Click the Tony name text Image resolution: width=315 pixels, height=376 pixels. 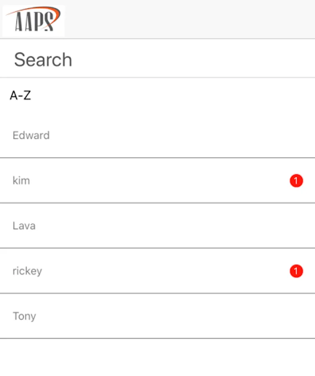[24, 316]
